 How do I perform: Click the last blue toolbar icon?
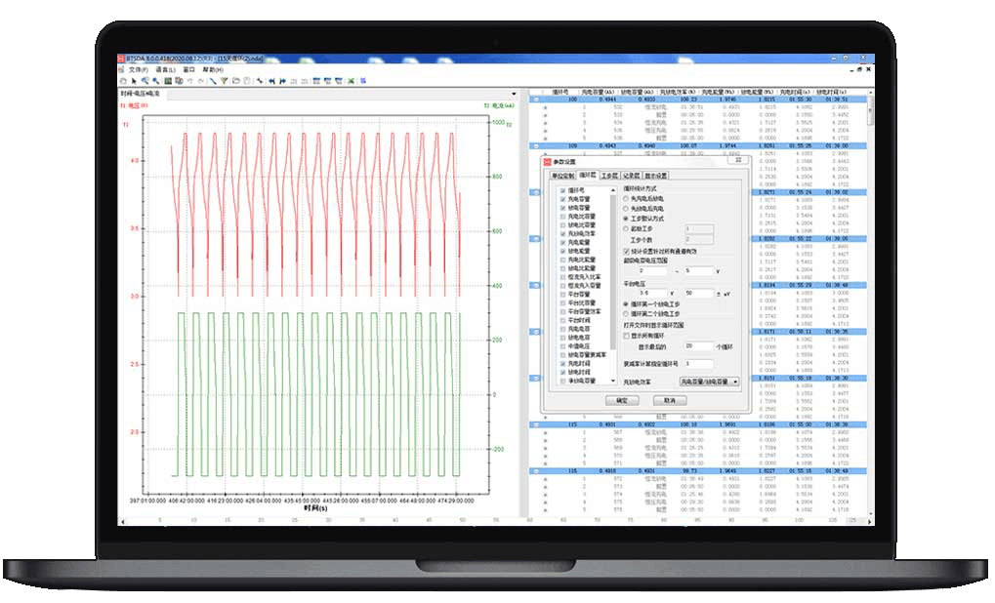pyautogui.click(x=363, y=81)
